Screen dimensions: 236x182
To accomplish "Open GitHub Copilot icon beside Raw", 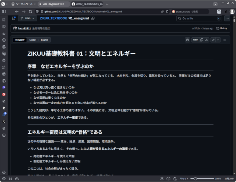I will coord(187,40).
